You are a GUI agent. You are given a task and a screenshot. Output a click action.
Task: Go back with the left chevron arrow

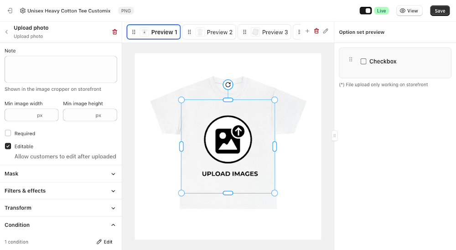click(6, 32)
